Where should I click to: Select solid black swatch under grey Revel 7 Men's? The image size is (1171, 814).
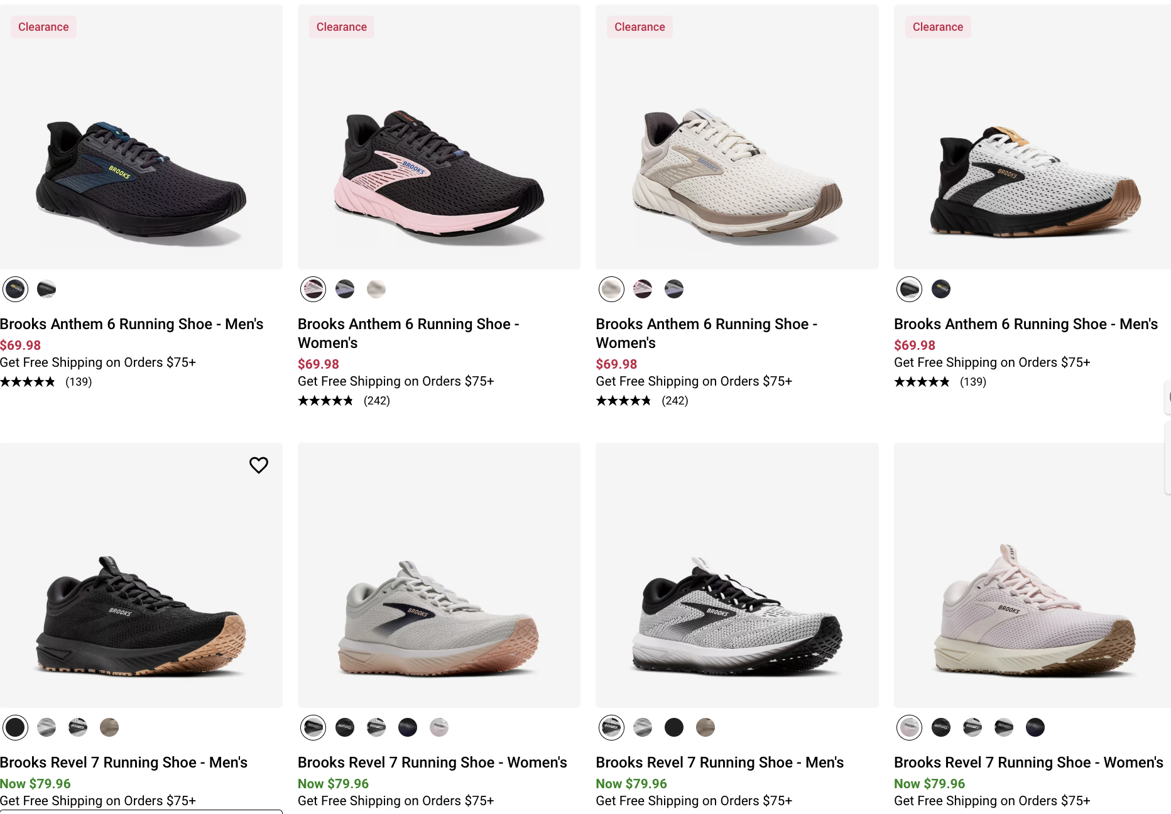click(x=674, y=727)
